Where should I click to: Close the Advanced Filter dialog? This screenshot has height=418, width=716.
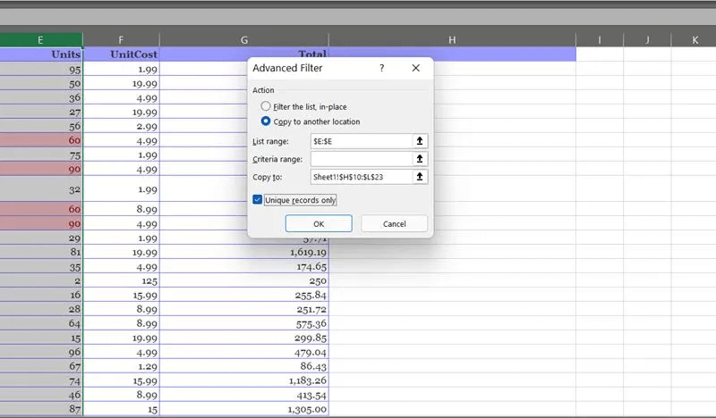point(415,68)
